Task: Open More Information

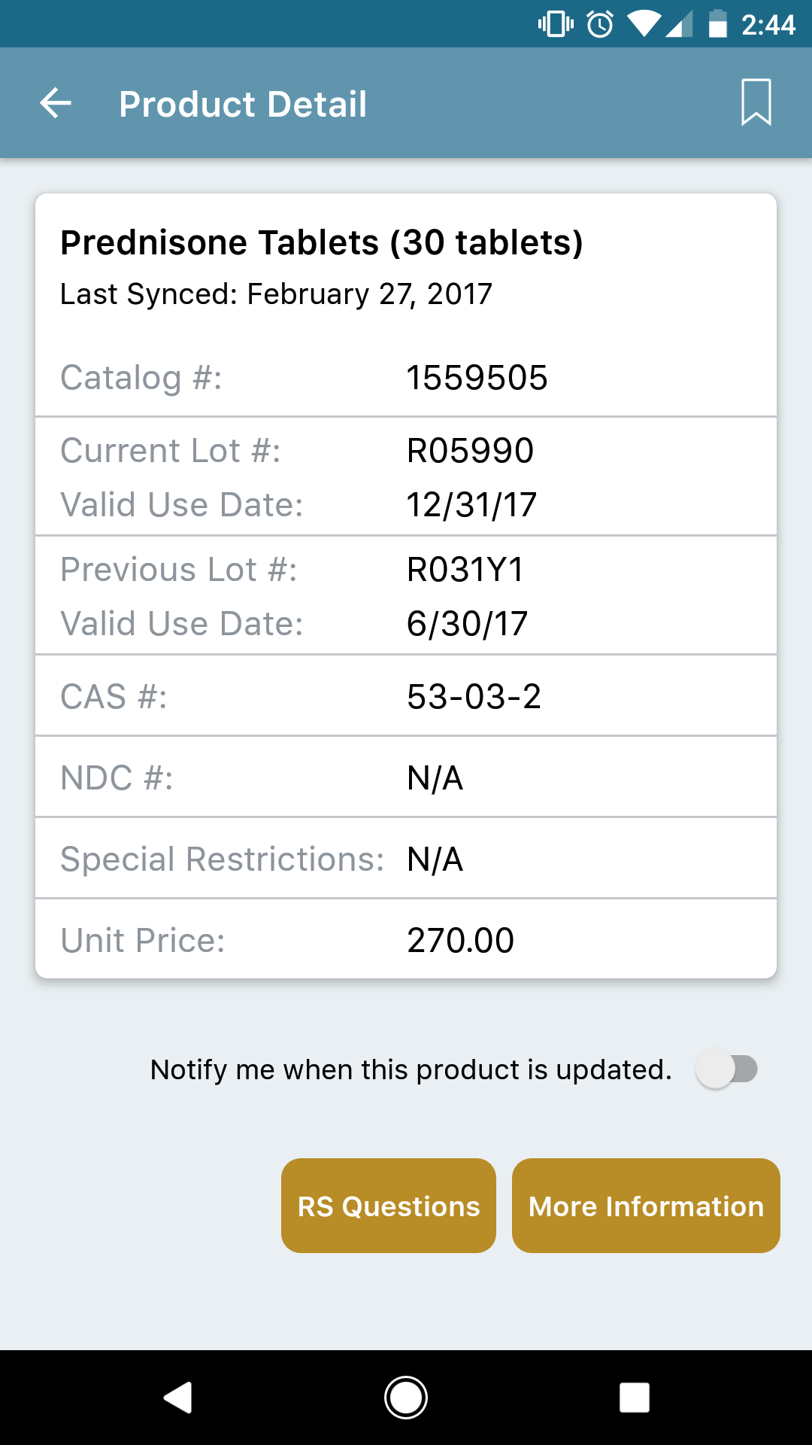Action: [x=646, y=1206]
